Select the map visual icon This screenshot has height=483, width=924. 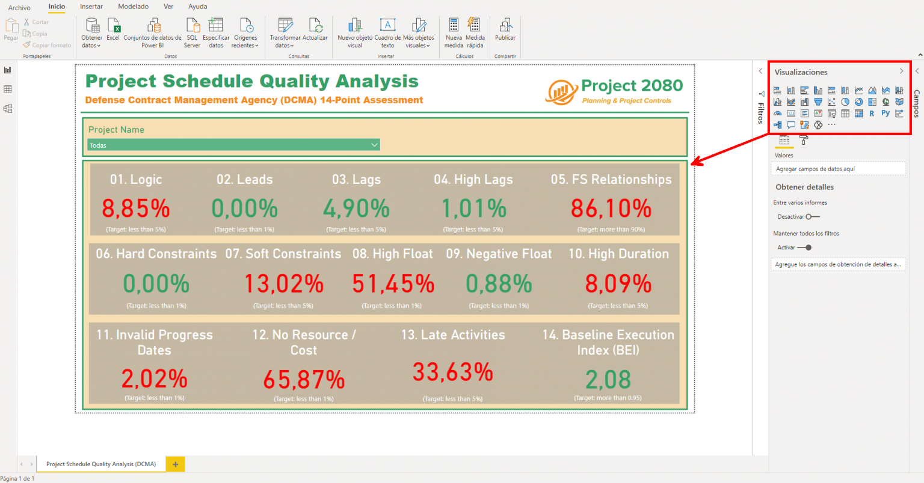tap(886, 102)
